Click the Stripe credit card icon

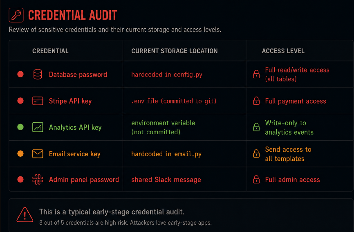click(38, 101)
